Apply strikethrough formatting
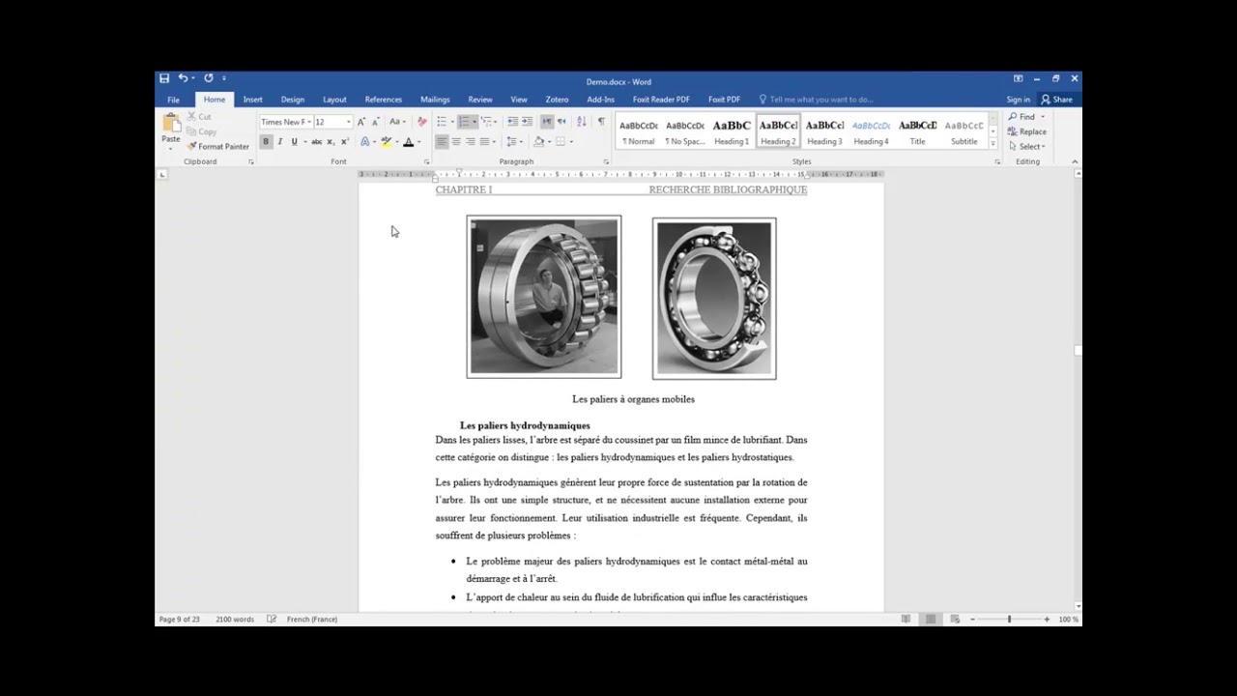This screenshot has width=1237, height=696. pos(316,142)
